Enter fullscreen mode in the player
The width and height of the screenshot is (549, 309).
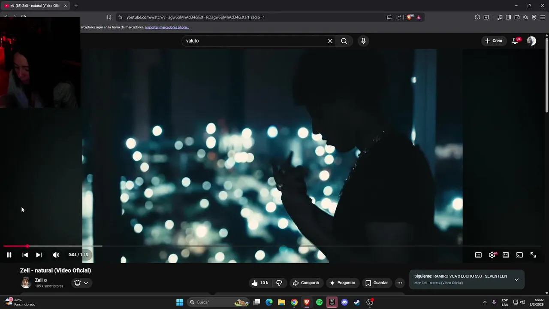(x=533, y=255)
